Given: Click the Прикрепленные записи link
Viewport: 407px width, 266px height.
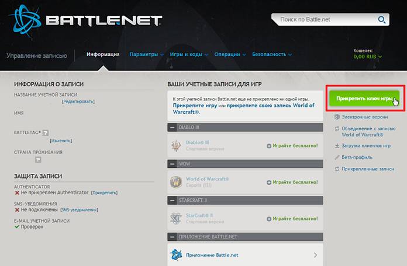Looking at the screenshot, I should [368, 169].
